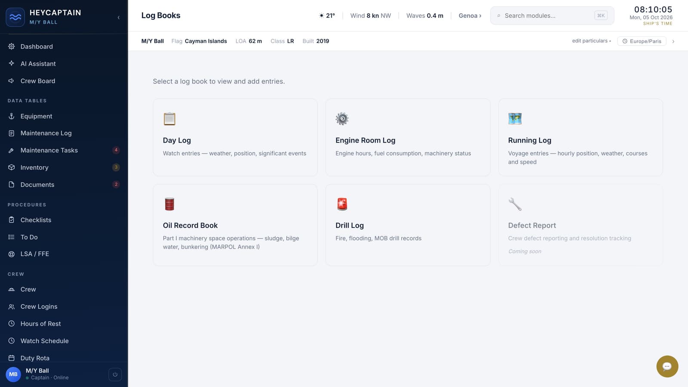This screenshot has width=688, height=387.
Task: Click the ship's time clock 08:10:05
Action: (653, 9)
